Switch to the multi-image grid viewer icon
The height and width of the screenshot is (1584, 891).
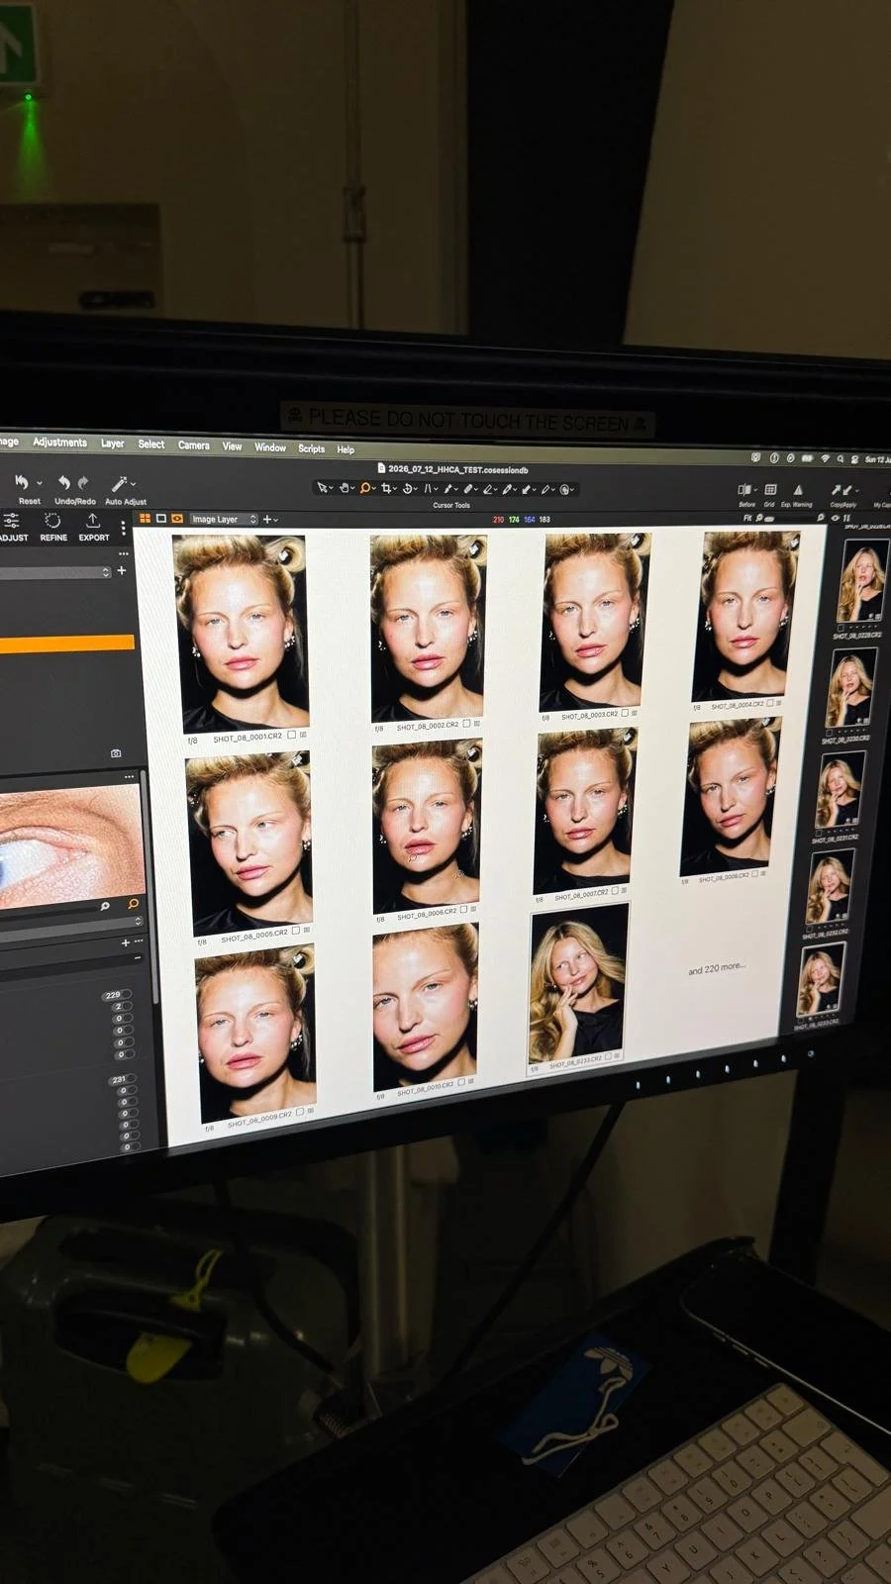click(145, 518)
